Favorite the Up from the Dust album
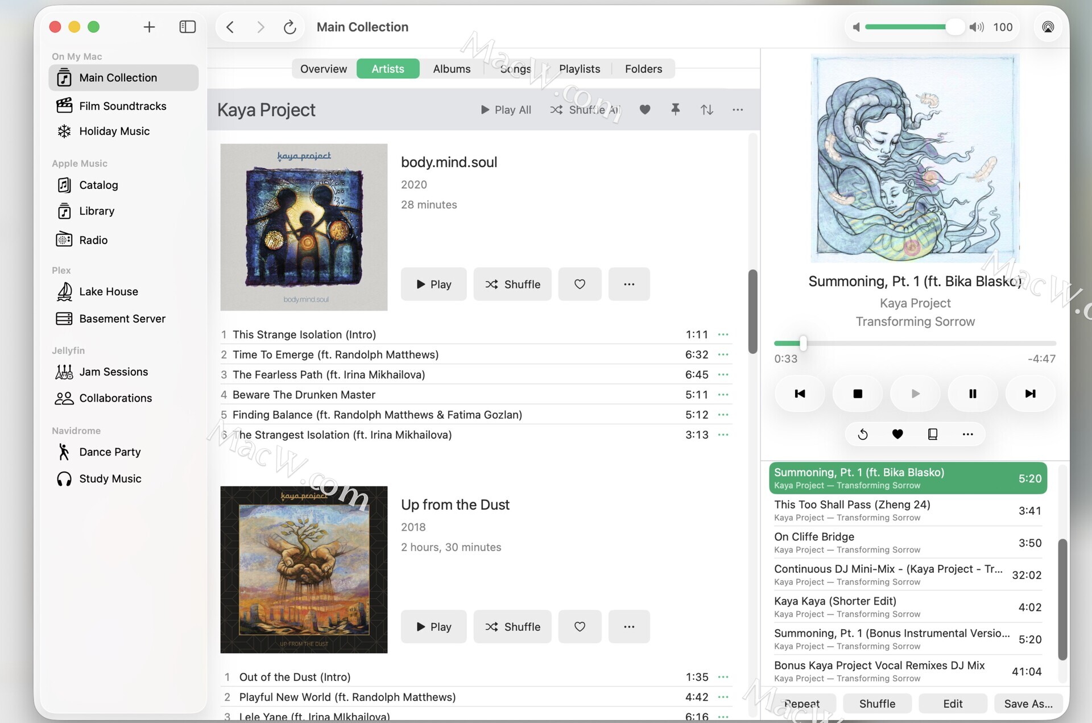This screenshot has width=1092, height=723. (580, 626)
